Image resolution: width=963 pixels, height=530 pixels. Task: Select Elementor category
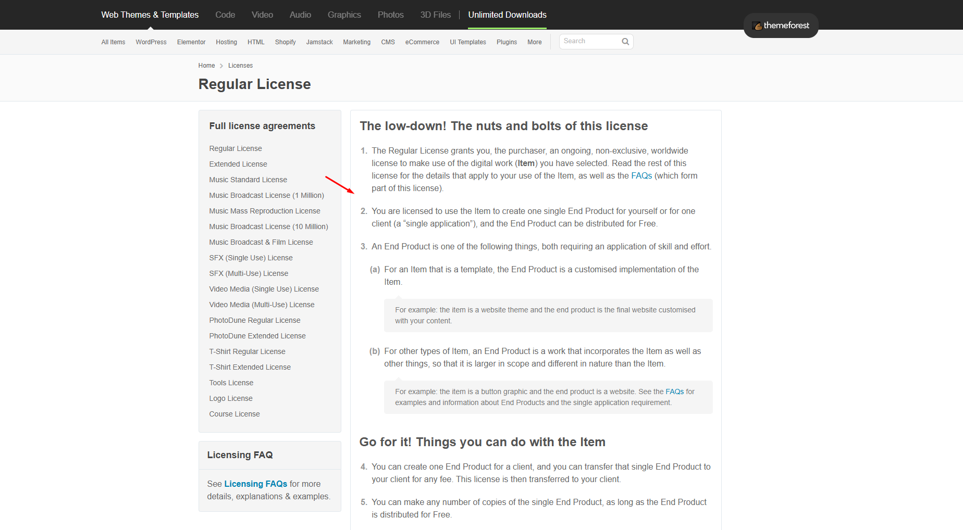click(x=191, y=42)
